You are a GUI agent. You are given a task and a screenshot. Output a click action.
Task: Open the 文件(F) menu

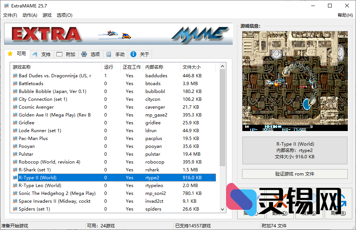(x=10, y=15)
